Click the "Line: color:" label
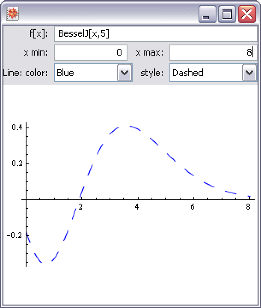Screen dimensions: 261x308 26,73
